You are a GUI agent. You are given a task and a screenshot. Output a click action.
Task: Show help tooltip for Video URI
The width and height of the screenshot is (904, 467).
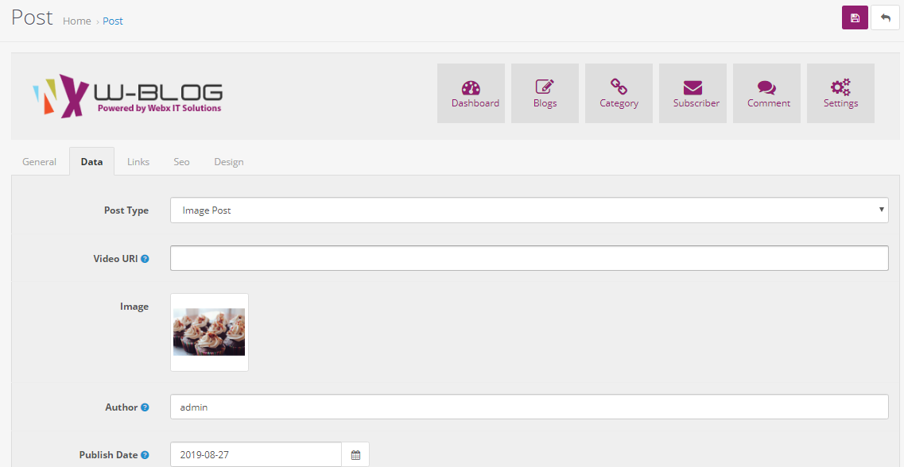145,259
